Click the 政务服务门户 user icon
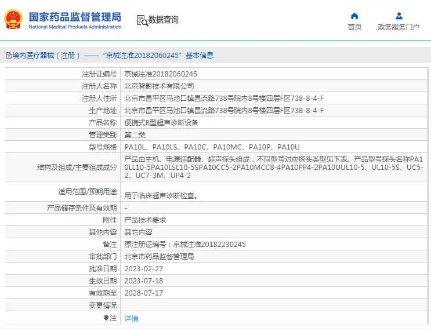Viewport: 431px width, 335px height. (x=399, y=16)
